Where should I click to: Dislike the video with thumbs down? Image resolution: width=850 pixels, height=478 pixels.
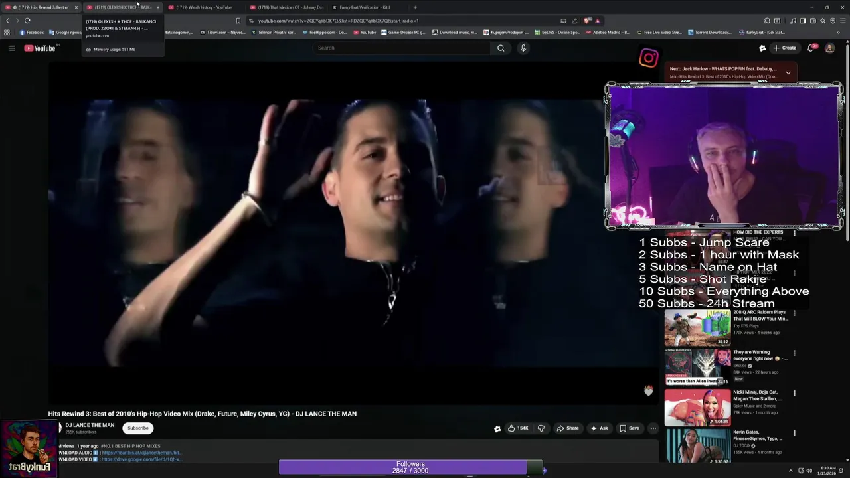[541, 428]
